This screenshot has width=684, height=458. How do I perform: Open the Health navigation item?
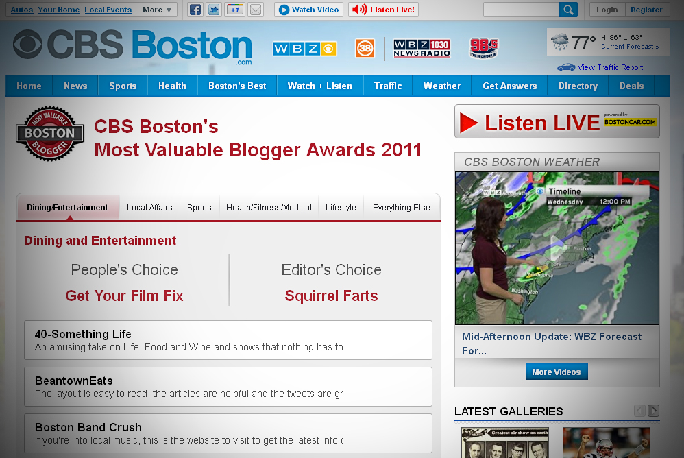[x=172, y=86]
